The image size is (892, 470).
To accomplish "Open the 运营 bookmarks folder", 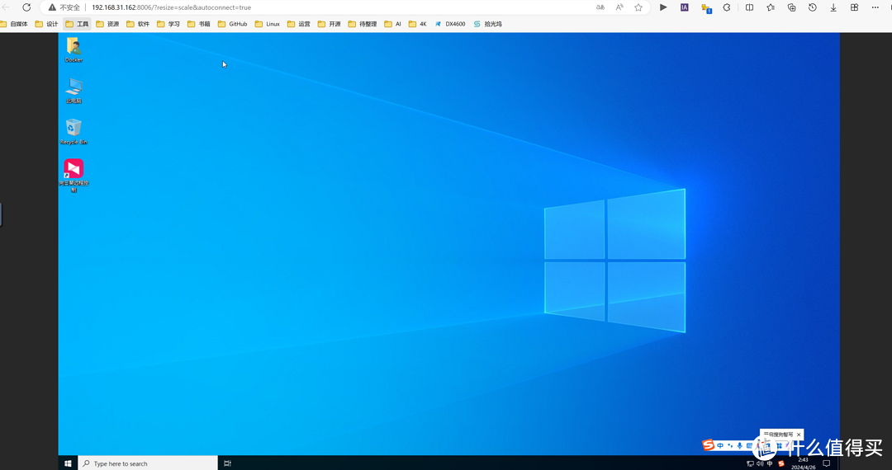I will (299, 24).
